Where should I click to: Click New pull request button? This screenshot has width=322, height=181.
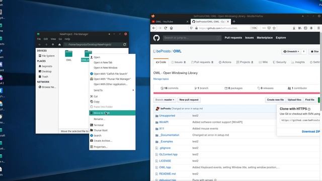189,100
